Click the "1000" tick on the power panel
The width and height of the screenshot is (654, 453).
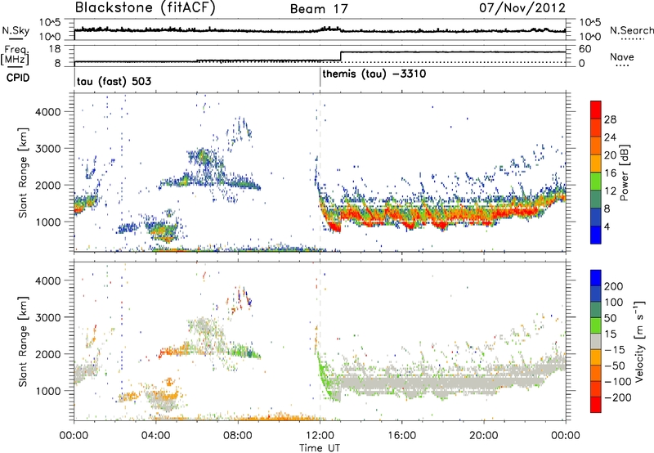tap(47, 222)
